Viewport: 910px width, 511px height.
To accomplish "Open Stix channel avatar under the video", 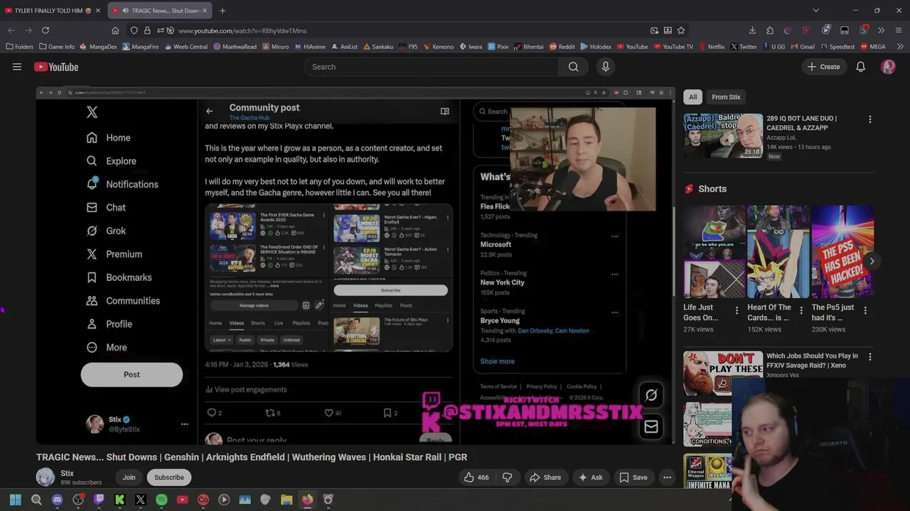I will (x=45, y=477).
